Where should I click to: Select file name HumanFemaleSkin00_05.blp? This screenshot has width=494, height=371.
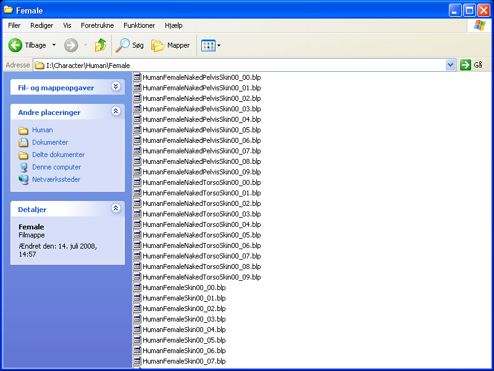pos(184,340)
